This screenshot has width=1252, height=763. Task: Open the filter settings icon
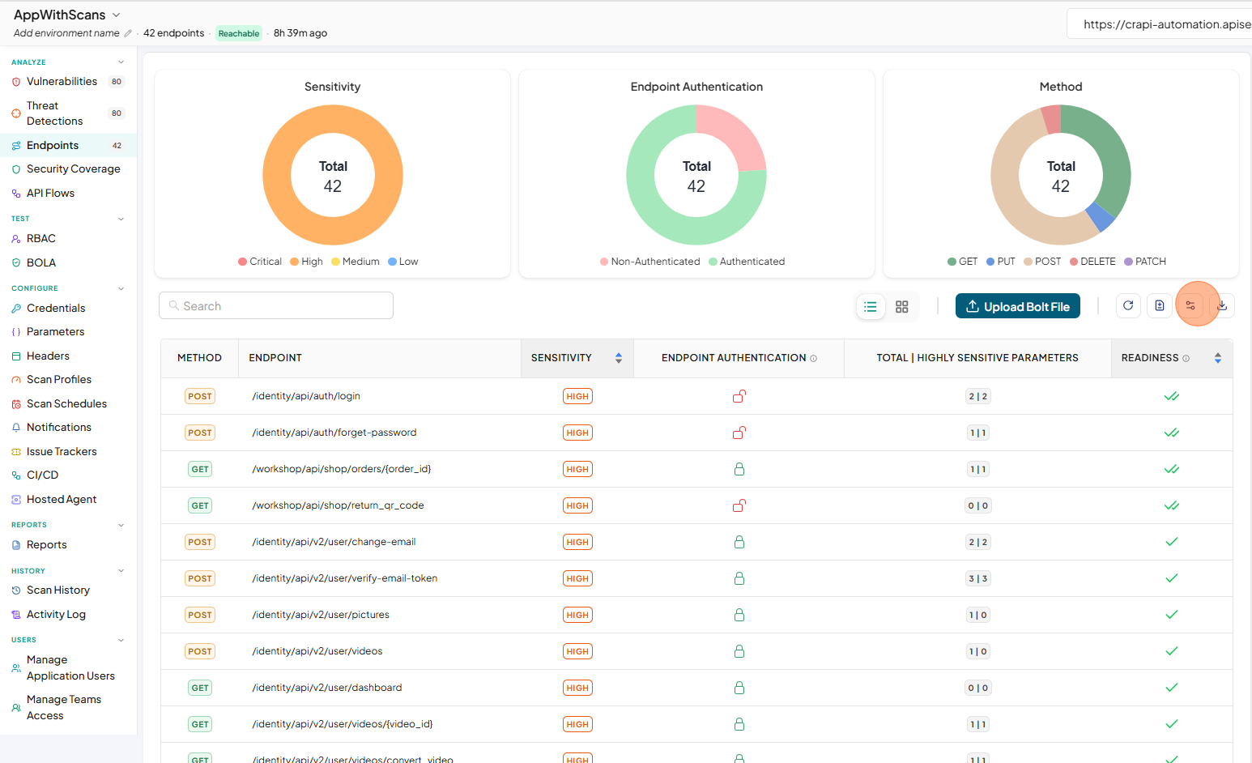click(1190, 305)
